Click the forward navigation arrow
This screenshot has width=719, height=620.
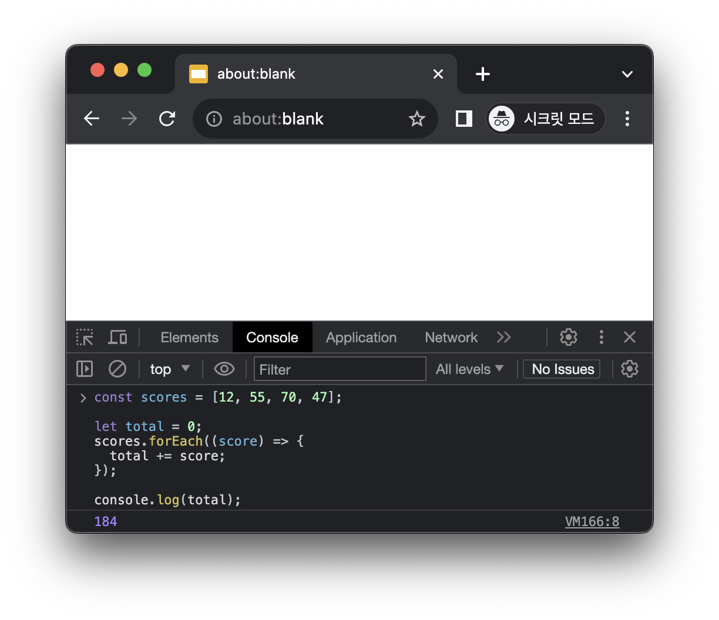click(129, 119)
